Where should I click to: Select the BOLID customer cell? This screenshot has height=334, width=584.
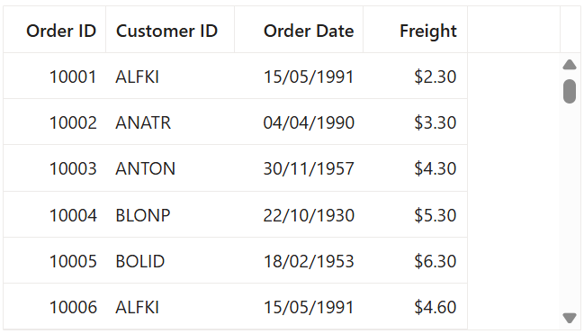tap(170, 260)
